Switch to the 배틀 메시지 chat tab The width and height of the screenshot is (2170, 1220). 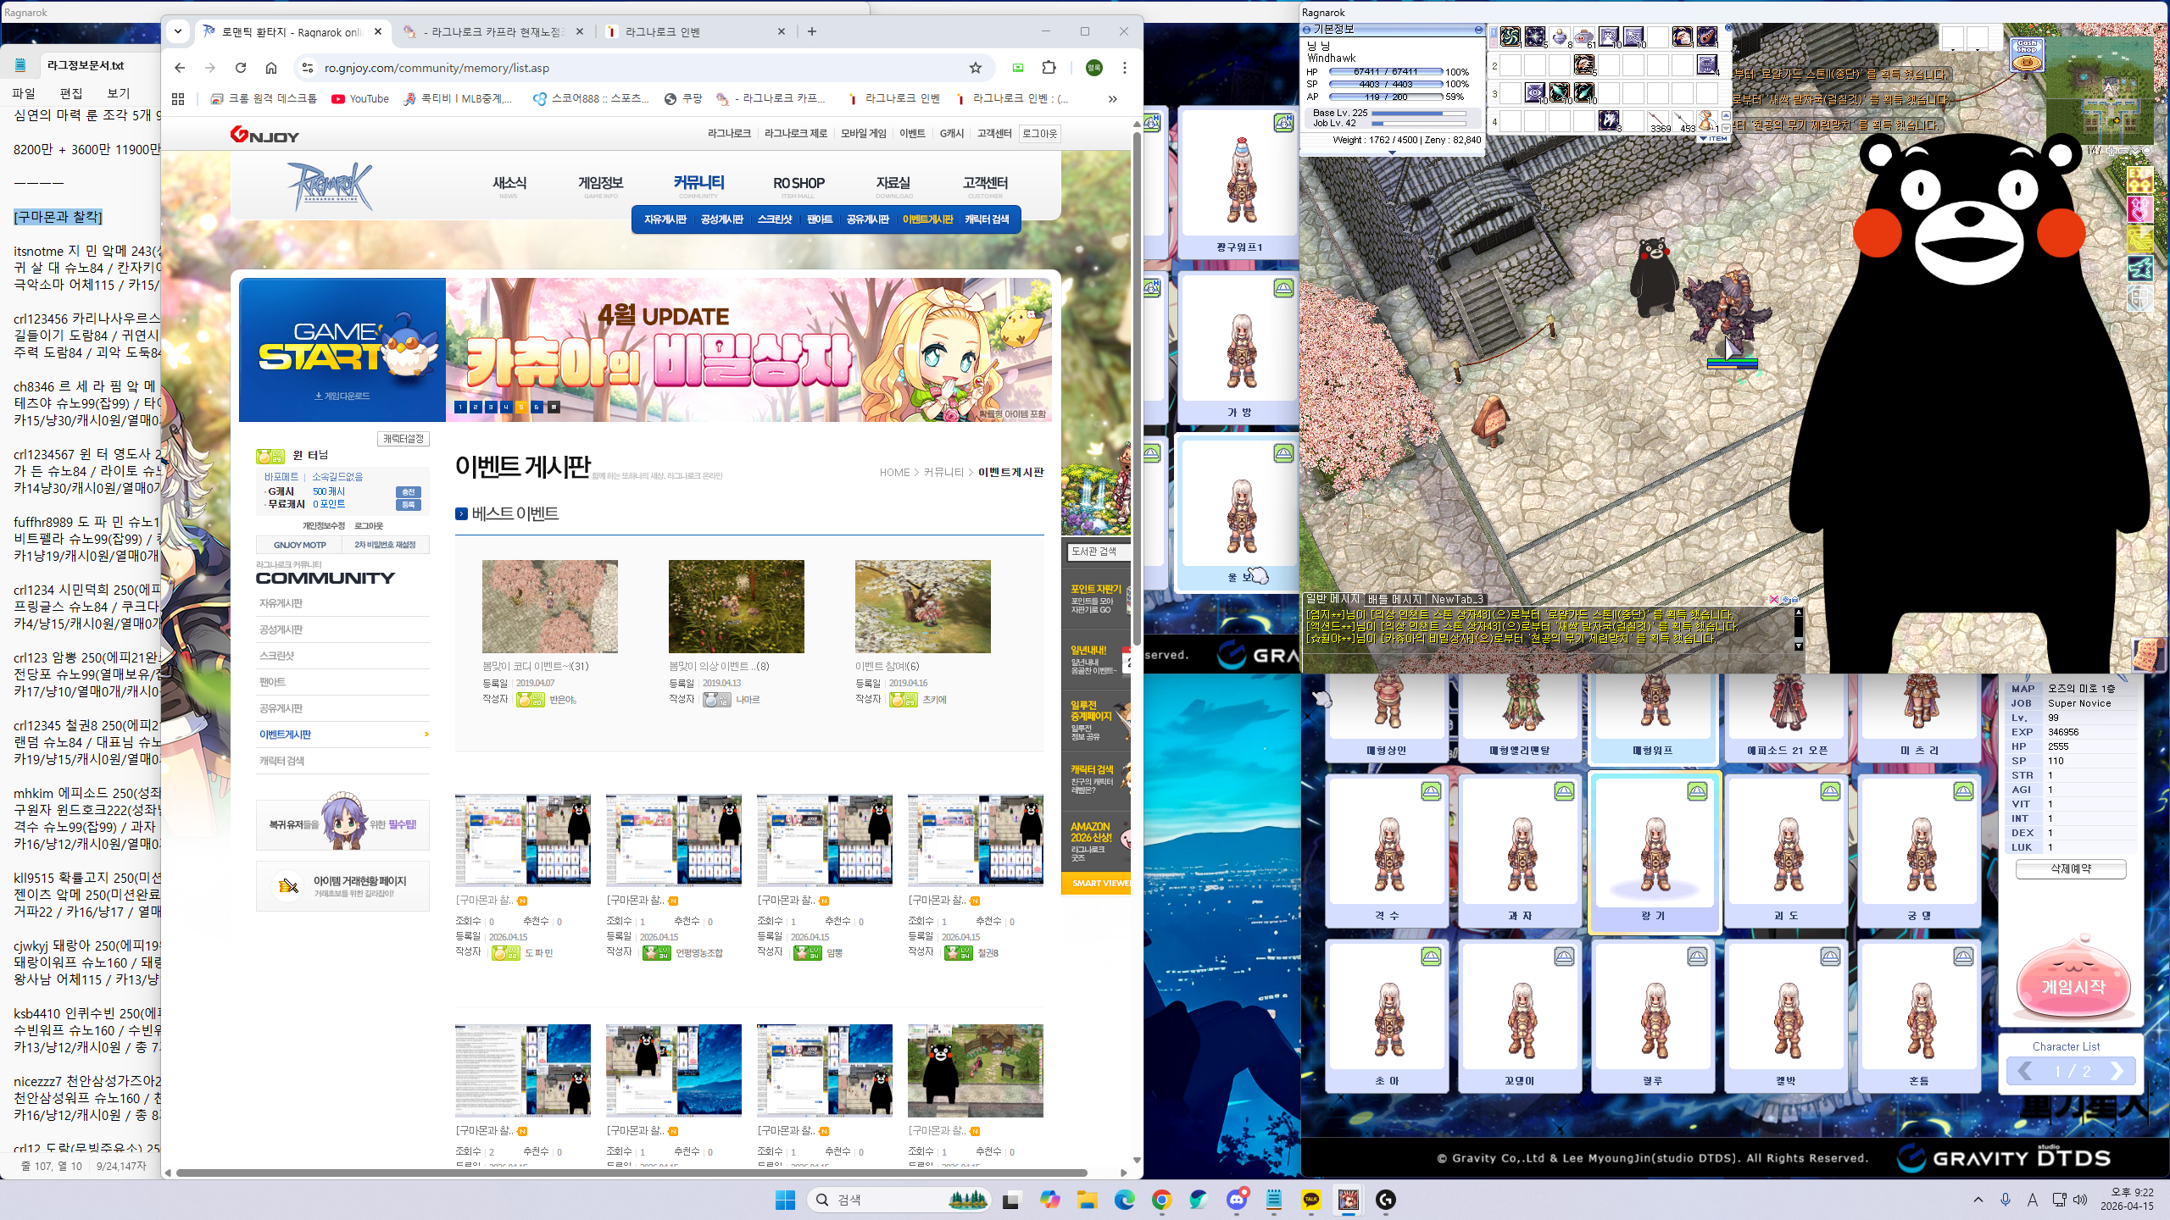(1394, 599)
